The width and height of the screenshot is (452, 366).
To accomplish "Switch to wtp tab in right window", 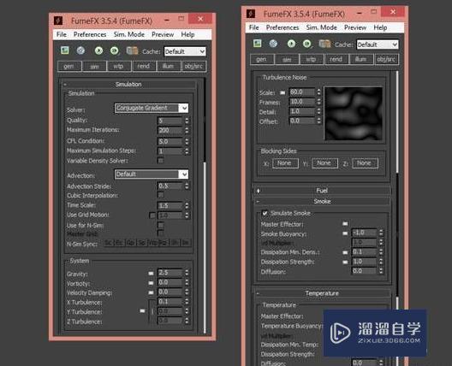I will point(312,59).
